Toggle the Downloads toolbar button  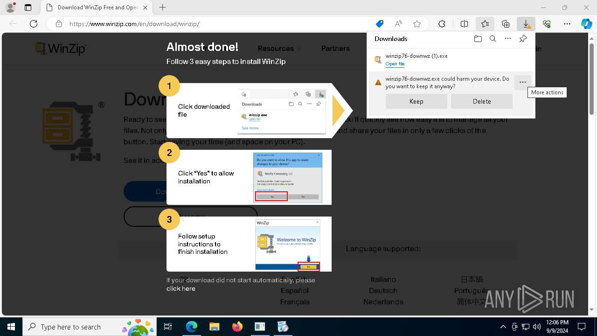click(526, 24)
